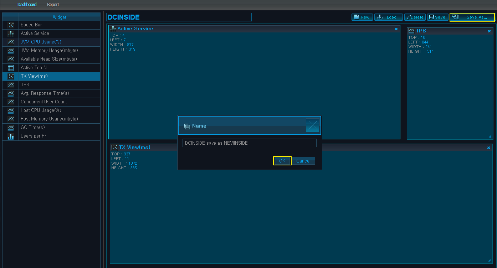Switch to the Dashboard tab
The width and height of the screenshot is (497, 268).
(27, 5)
